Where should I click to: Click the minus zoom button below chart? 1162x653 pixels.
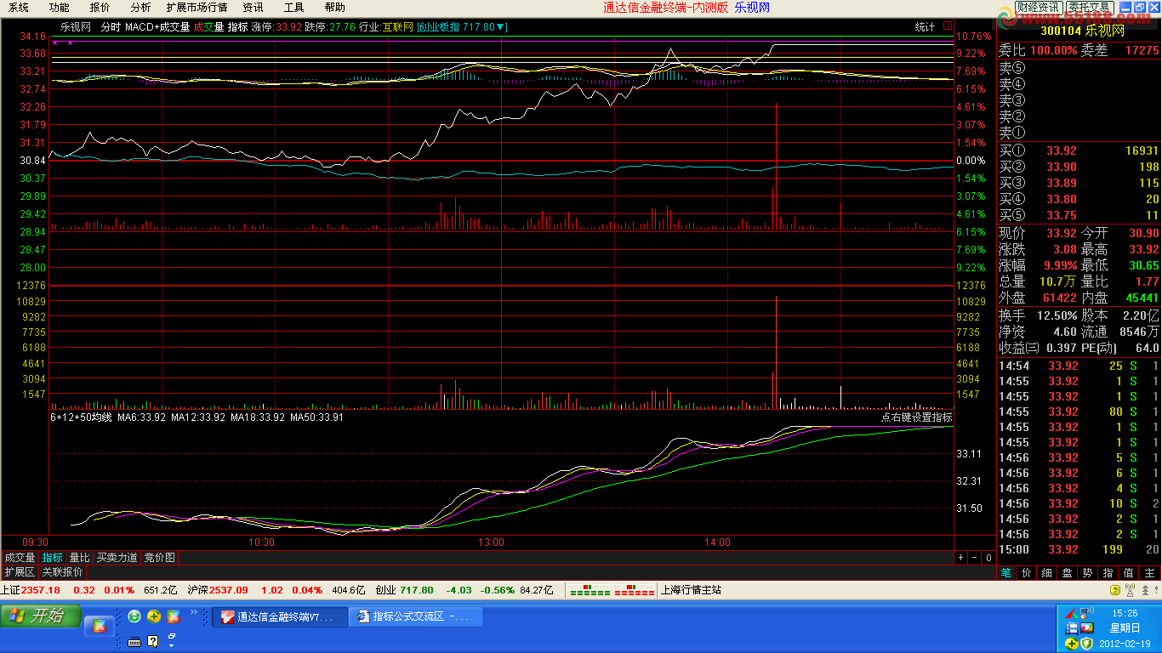tap(974, 558)
